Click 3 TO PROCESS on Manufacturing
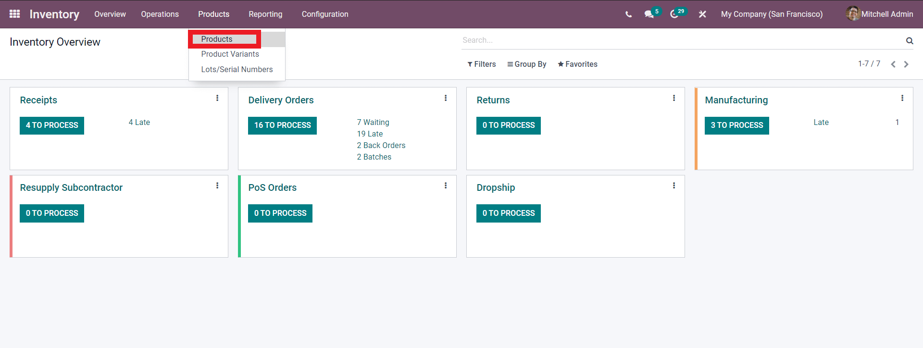The image size is (923, 348). pyautogui.click(x=737, y=125)
